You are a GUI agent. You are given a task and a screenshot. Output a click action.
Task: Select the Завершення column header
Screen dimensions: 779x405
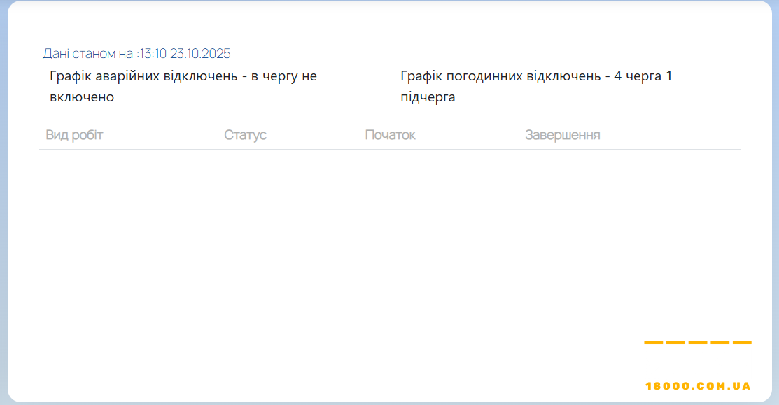[562, 135]
